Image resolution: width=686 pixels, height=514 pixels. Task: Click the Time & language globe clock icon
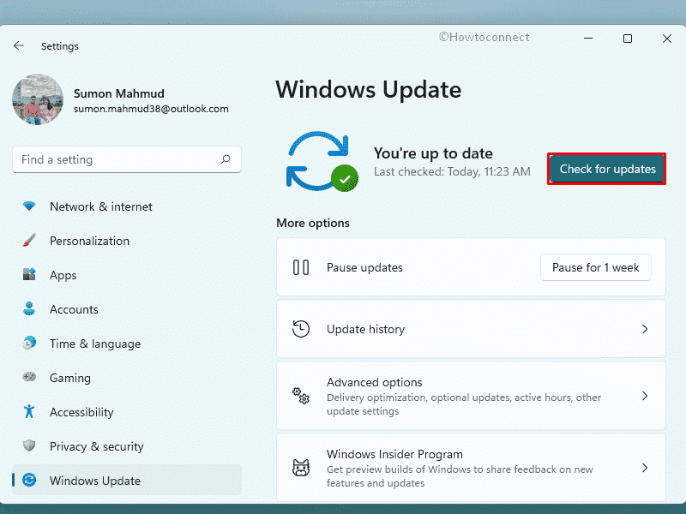click(29, 343)
